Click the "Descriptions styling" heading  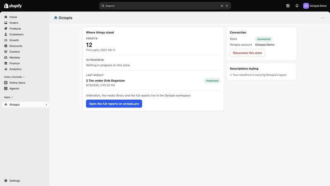click(x=244, y=69)
